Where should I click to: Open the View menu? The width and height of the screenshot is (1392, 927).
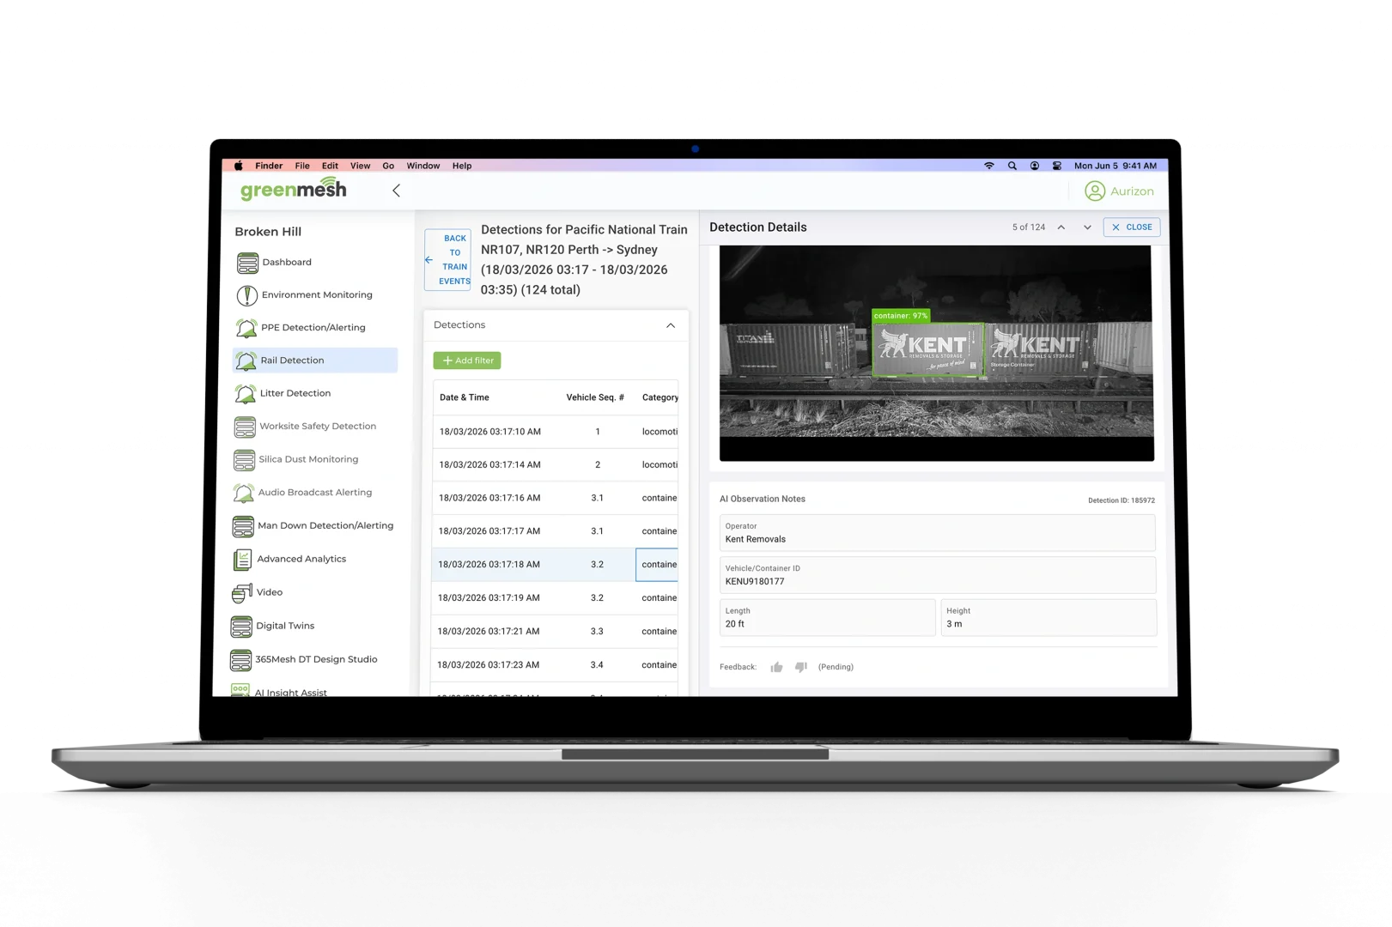[x=361, y=166]
